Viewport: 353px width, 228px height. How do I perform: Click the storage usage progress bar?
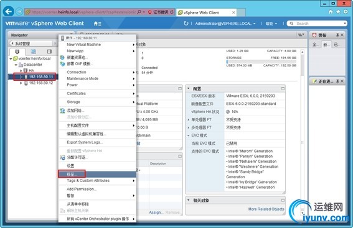coord(261,62)
